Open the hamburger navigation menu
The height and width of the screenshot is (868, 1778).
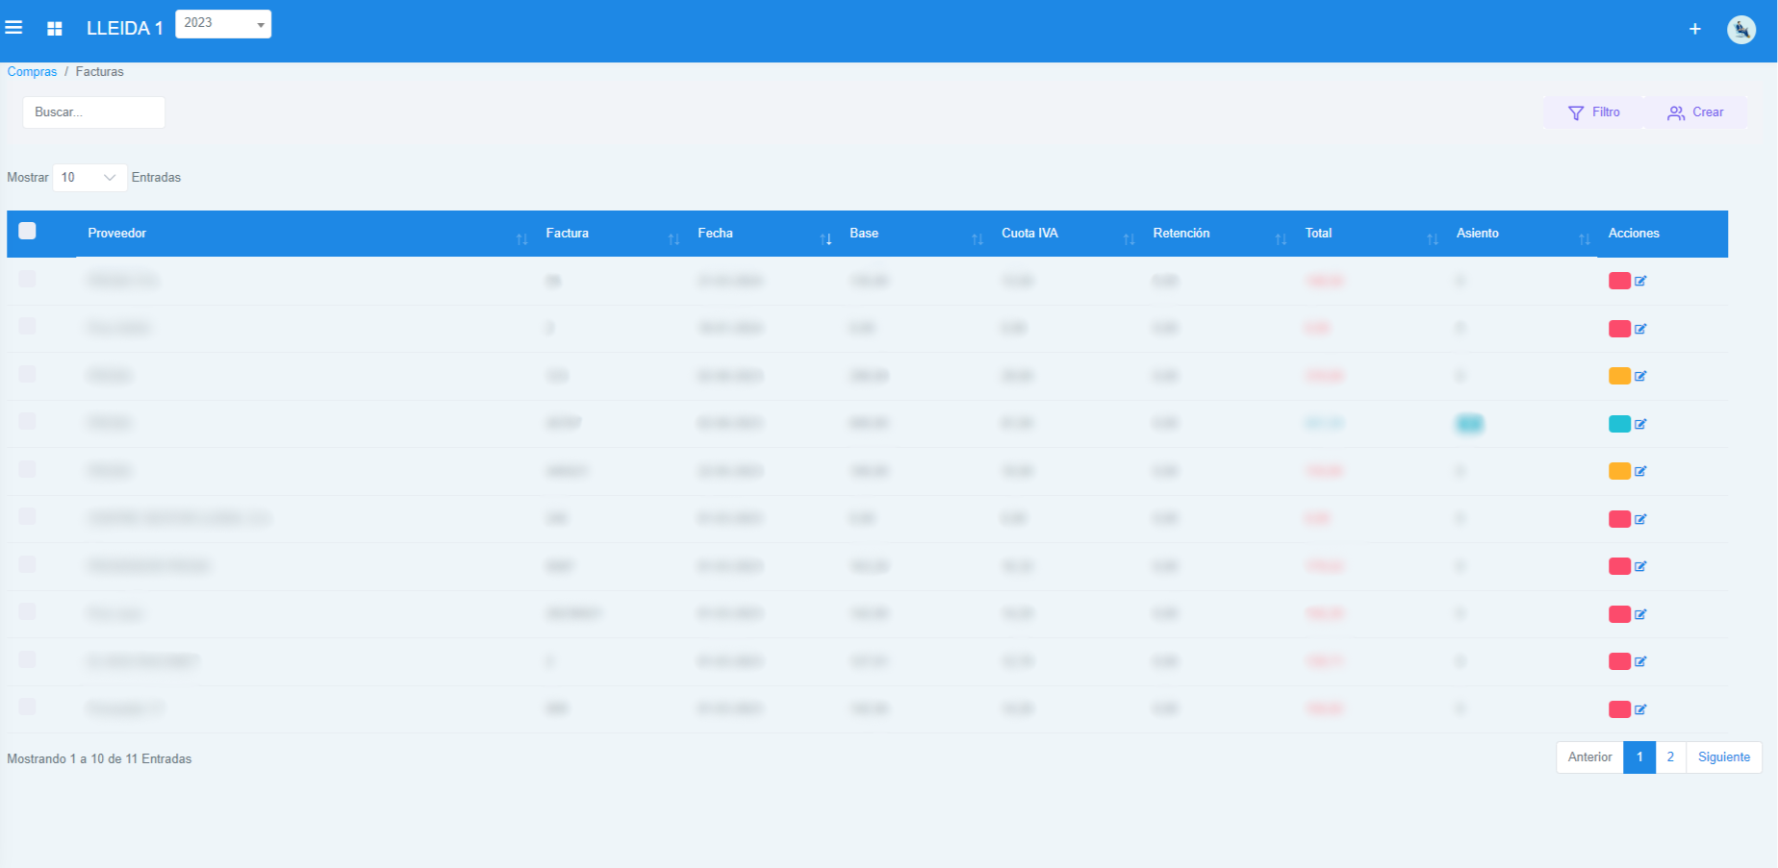(14, 28)
